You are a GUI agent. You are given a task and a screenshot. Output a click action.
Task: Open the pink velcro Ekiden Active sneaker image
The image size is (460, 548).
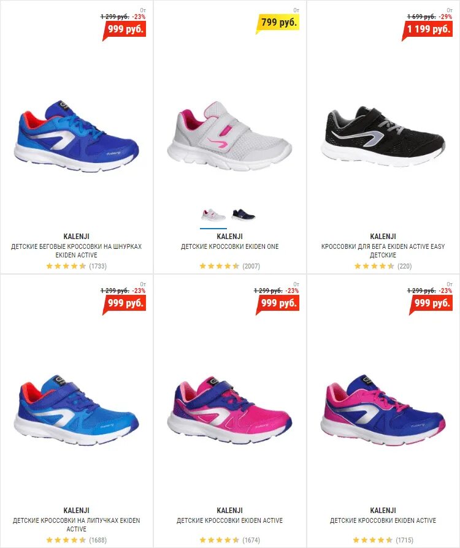(x=229, y=410)
